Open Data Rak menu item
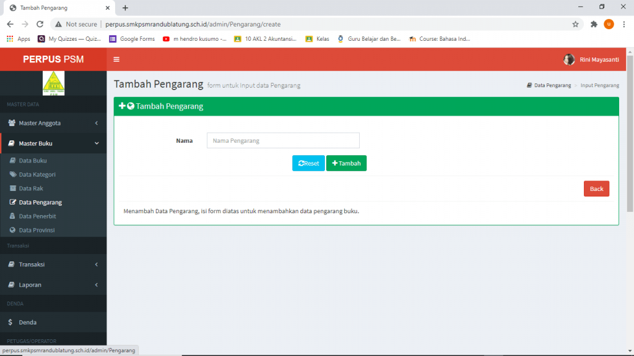 pyautogui.click(x=53, y=188)
